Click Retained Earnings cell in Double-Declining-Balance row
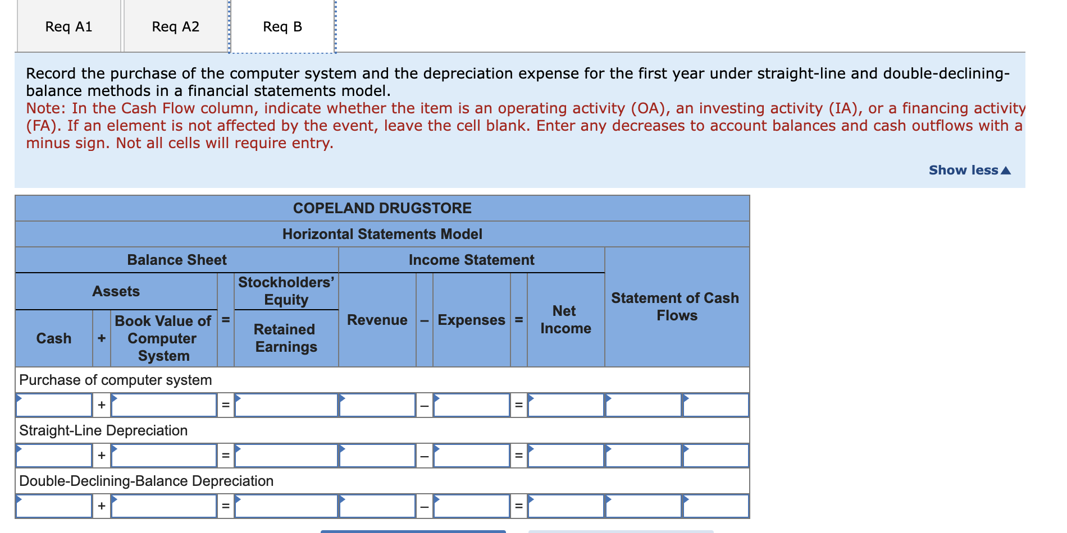The image size is (1067, 533). coord(286,506)
